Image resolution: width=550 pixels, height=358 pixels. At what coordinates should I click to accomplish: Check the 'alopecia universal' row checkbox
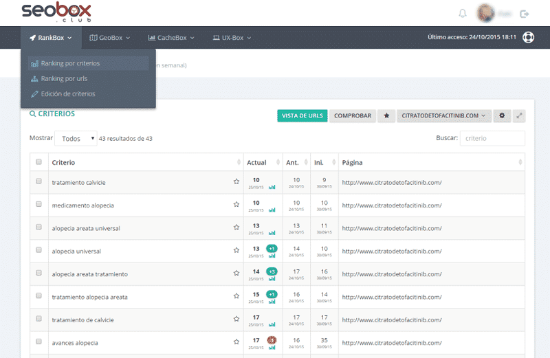click(38, 250)
